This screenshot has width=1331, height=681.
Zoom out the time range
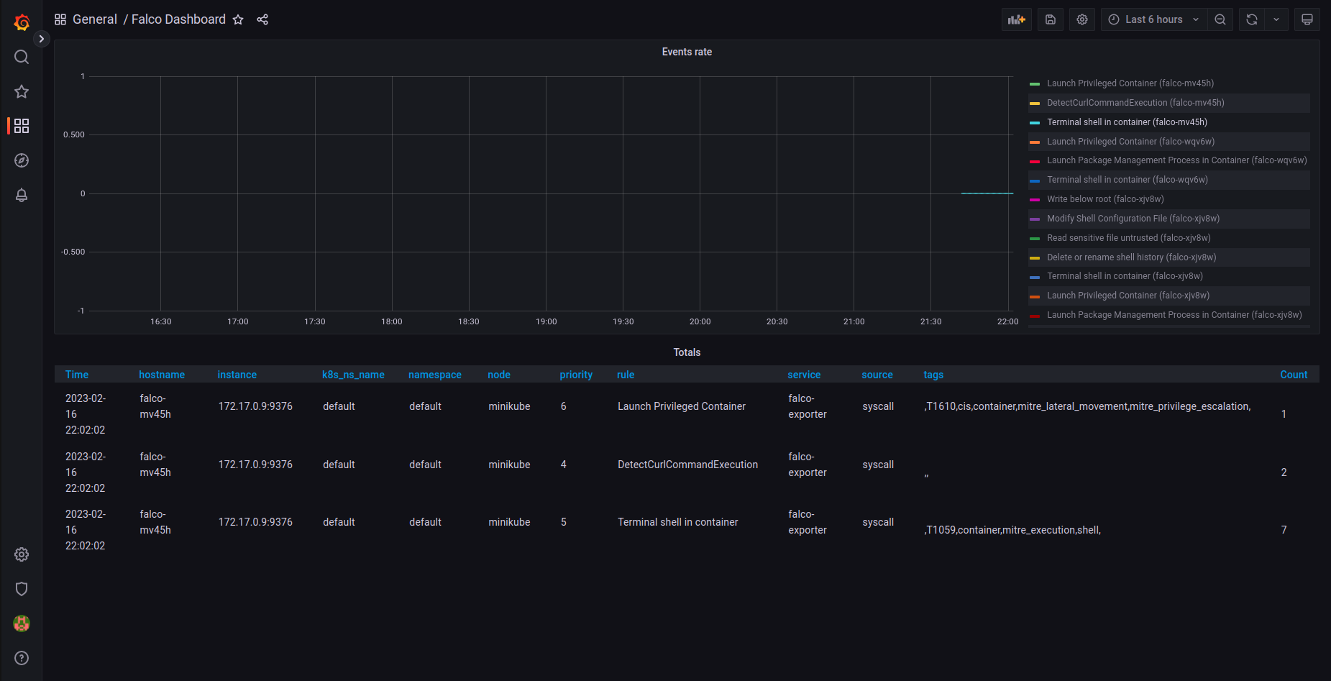pyautogui.click(x=1220, y=19)
